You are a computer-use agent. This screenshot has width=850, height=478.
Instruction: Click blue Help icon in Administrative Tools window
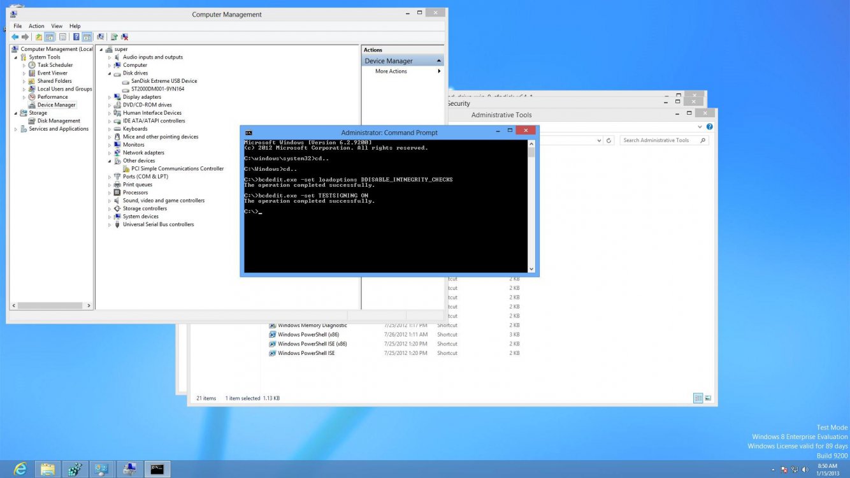point(710,126)
